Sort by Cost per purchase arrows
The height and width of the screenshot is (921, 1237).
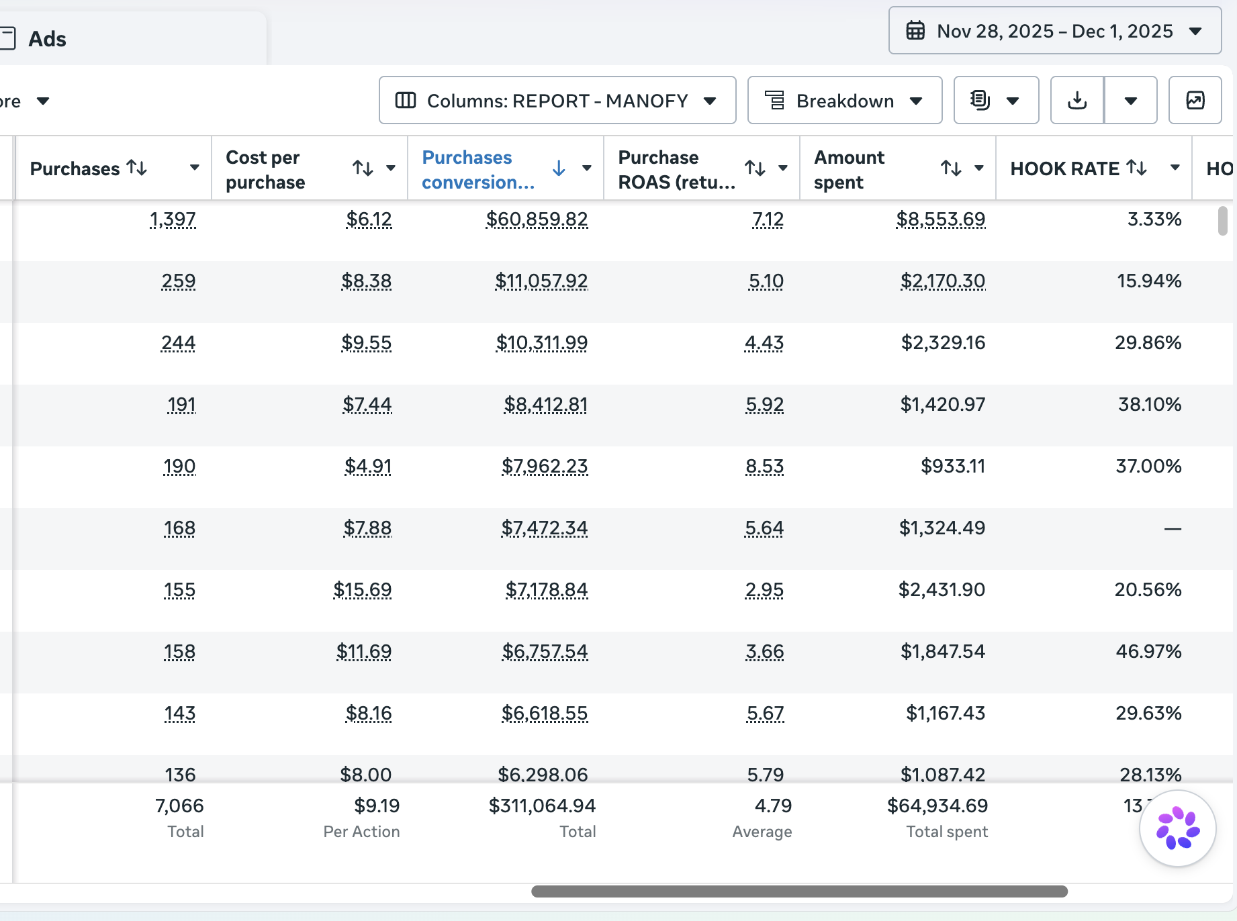(363, 168)
